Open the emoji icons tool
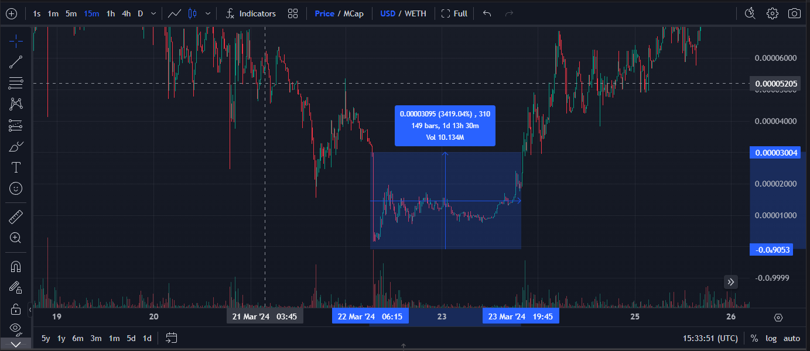Screen dimensions: 810x351 point(16,188)
